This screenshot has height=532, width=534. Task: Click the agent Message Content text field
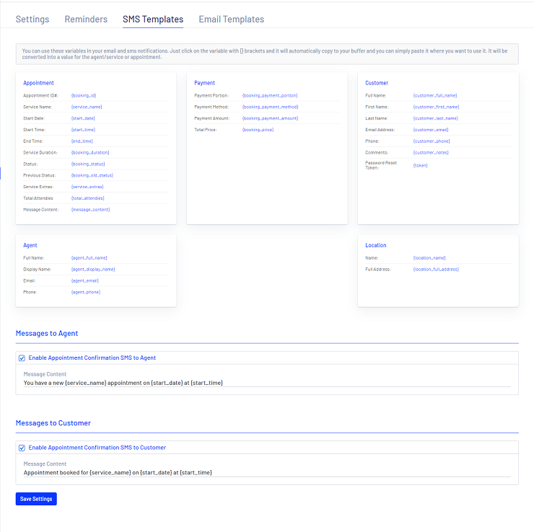click(x=266, y=383)
